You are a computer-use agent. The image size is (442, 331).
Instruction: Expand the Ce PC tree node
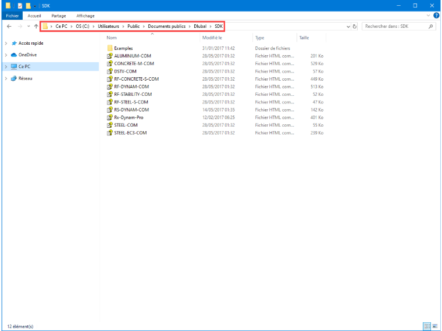pos(6,67)
